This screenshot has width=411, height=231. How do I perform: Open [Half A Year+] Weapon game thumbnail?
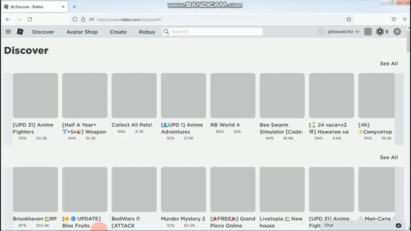coord(85,96)
